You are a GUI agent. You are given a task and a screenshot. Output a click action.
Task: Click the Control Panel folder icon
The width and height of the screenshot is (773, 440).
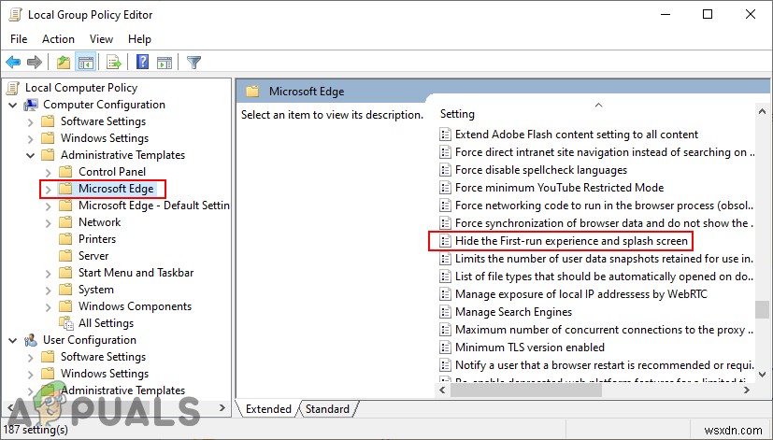coord(65,172)
